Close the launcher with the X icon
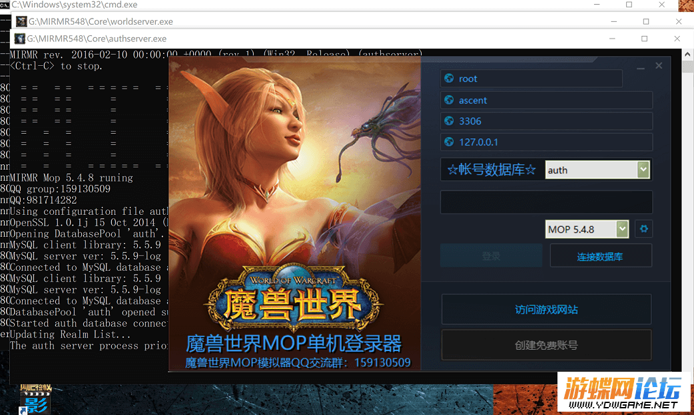This screenshot has height=415, width=694. [659, 65]
